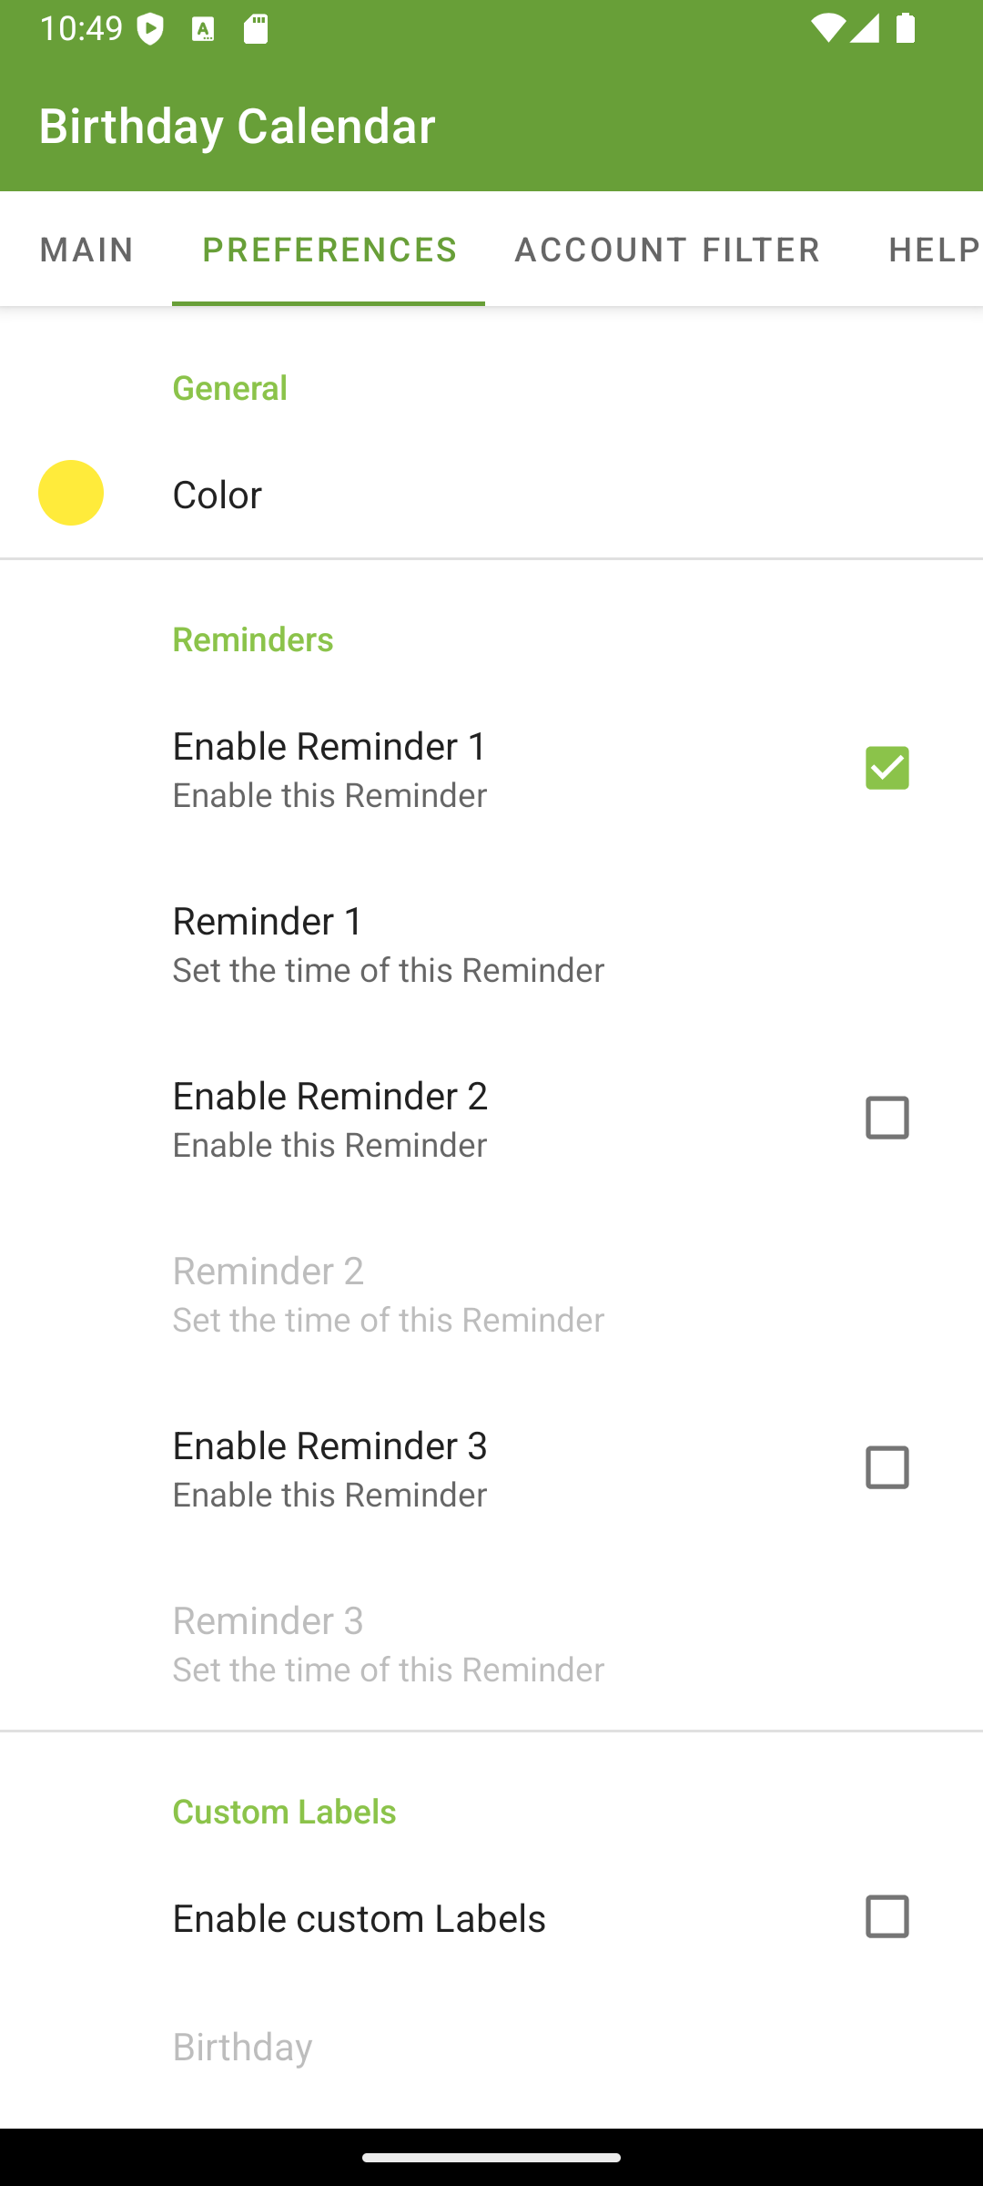983x2186 pixels.
Task: Open the Account Filter tab
Action: (667, 249)
